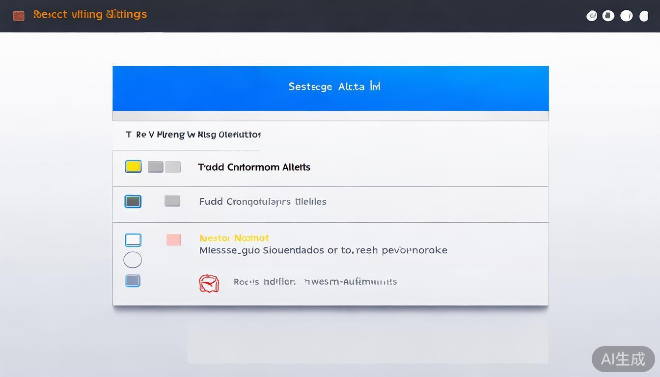Image resolution: width=660 pixels, height=377 pixels.
Task: Click the darker gray square in Tadd row
Action: [x=156, y=167]
